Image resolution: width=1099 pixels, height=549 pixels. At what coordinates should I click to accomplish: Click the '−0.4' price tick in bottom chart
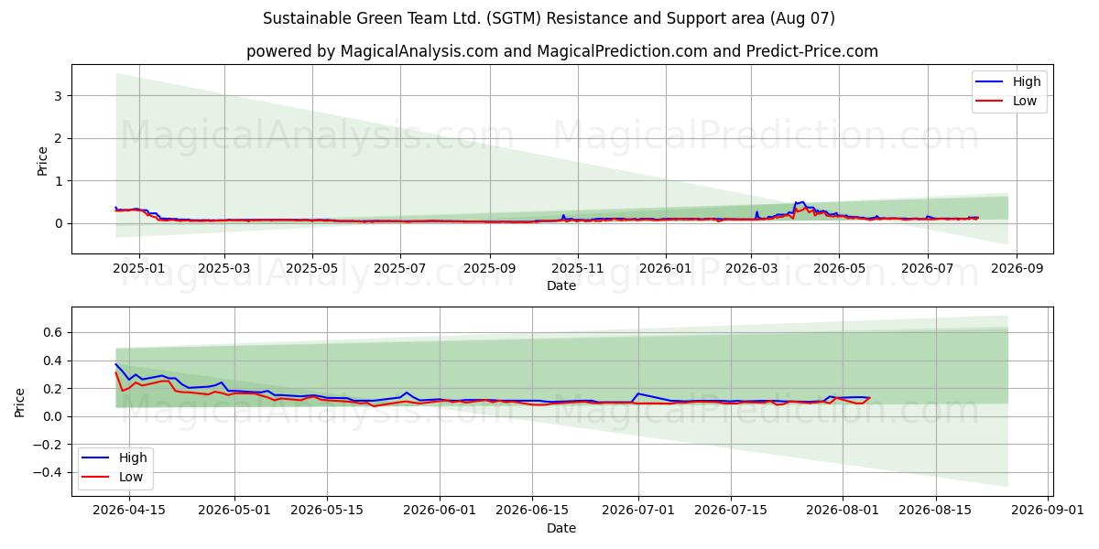(47, 472)
